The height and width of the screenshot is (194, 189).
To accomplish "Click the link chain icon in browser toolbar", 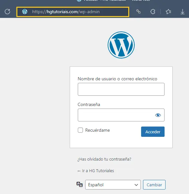I will [139, 12].
